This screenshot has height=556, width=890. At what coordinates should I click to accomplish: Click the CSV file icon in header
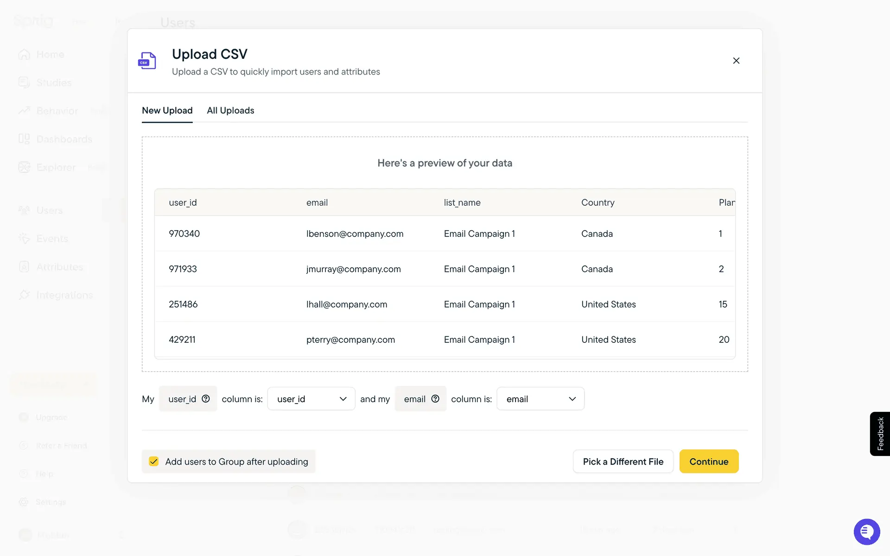coord(147,61)
